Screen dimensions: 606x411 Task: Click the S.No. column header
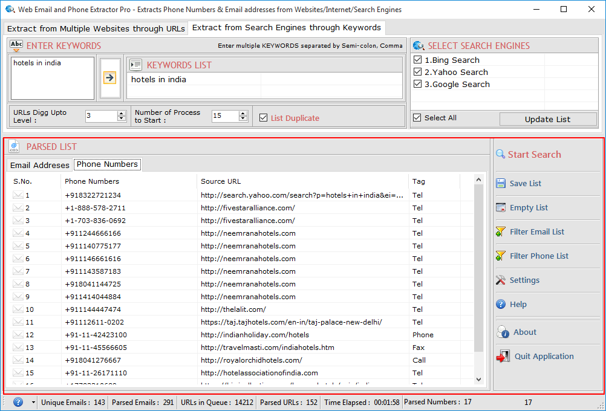tap(35, 181)
